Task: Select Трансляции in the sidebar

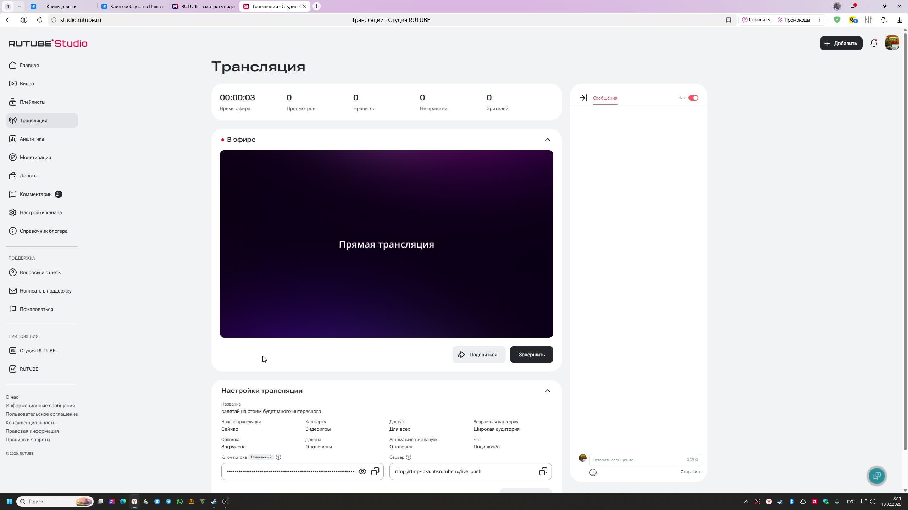Action: click(x=34, y=120)
